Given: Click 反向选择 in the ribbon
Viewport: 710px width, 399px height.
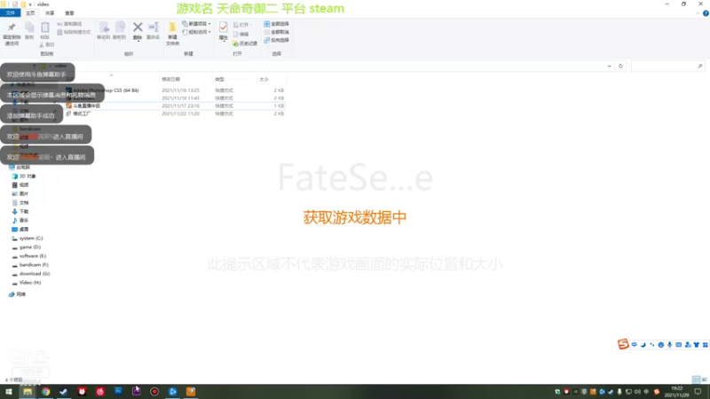Looking at the screenshot, I should (x=276, y=40).
